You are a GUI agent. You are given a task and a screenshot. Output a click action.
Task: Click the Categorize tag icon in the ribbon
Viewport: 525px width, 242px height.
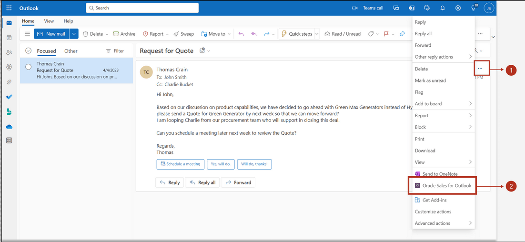click(371, 34)
